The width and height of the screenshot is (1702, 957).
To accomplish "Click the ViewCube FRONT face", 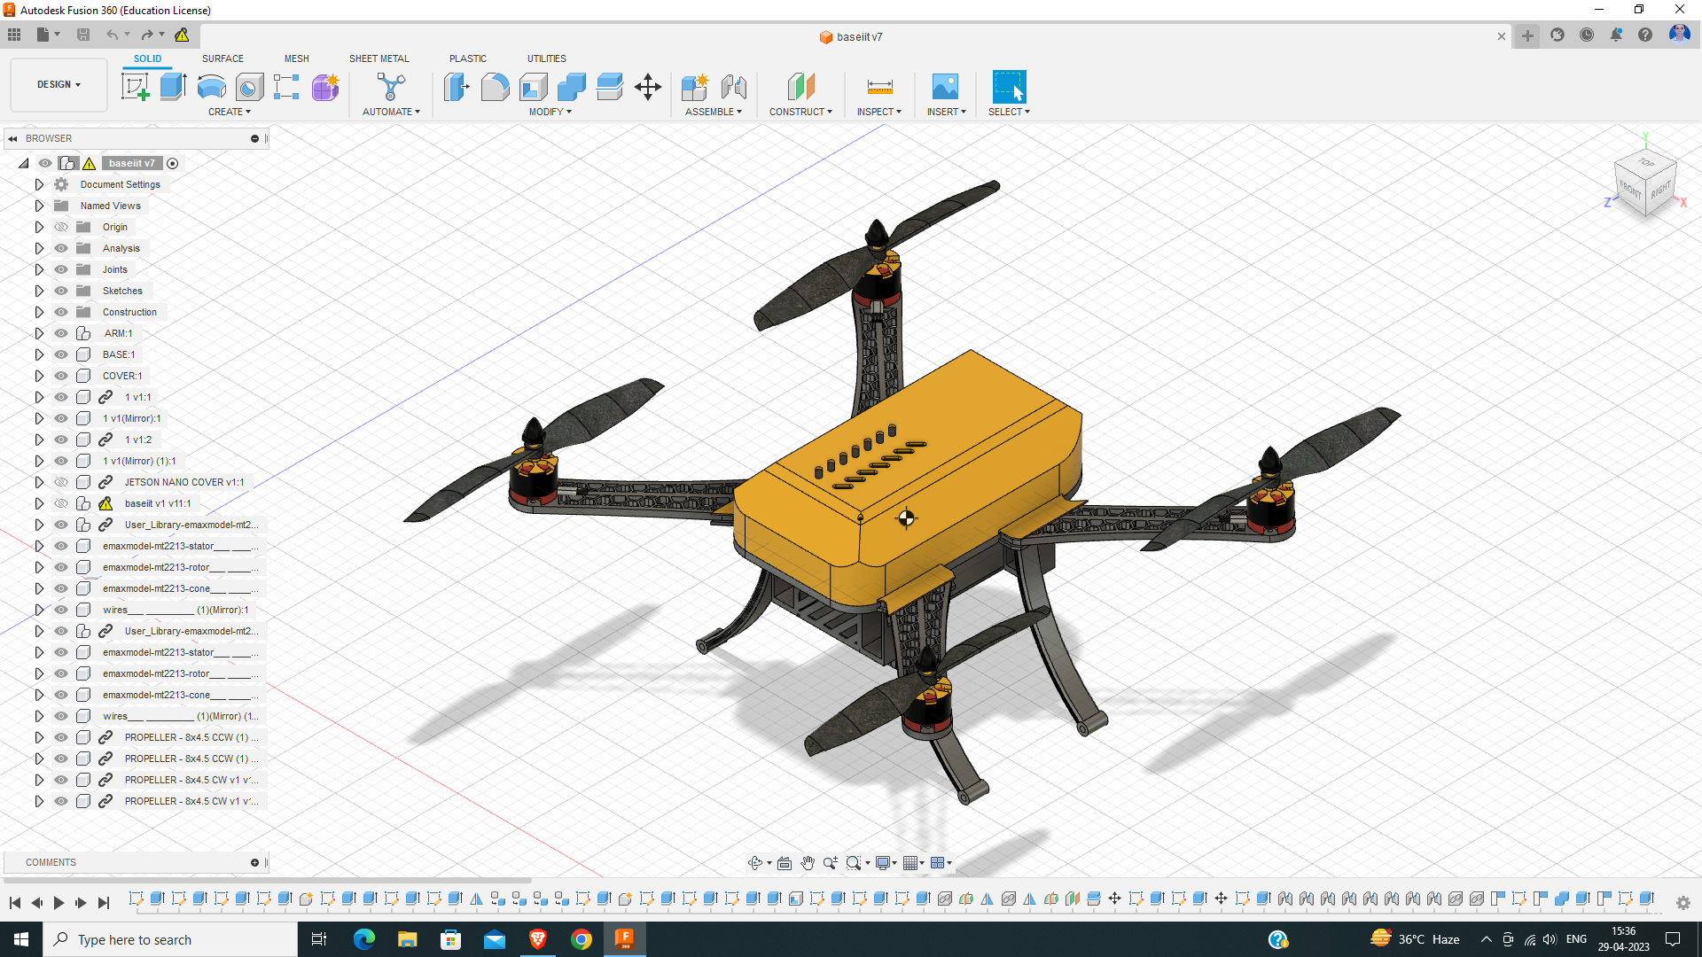I will click(1630, 189).
